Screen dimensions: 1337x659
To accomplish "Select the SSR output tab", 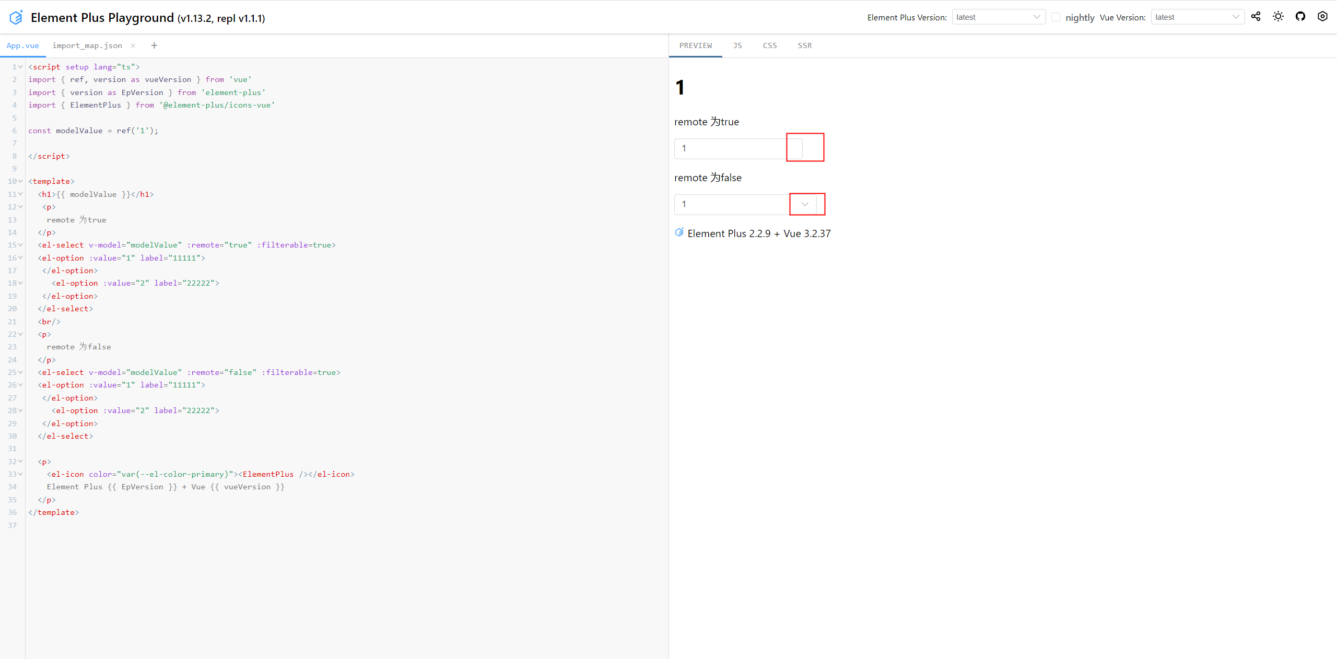I will [805, 45].
